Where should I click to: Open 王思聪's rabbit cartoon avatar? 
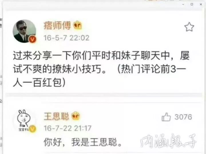[24, 120]
